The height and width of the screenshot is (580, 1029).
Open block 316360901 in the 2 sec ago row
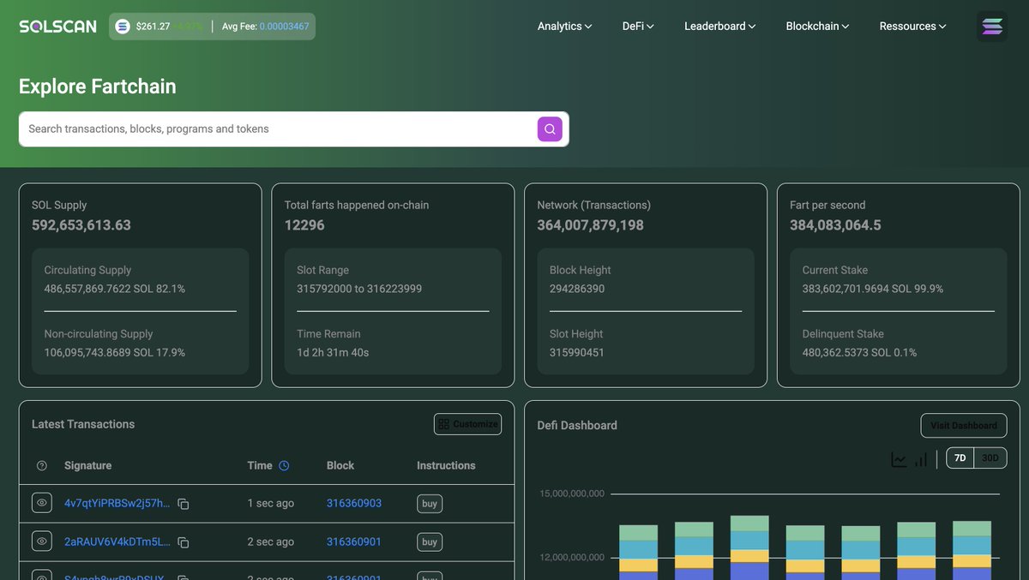click(x=354, y=542)
